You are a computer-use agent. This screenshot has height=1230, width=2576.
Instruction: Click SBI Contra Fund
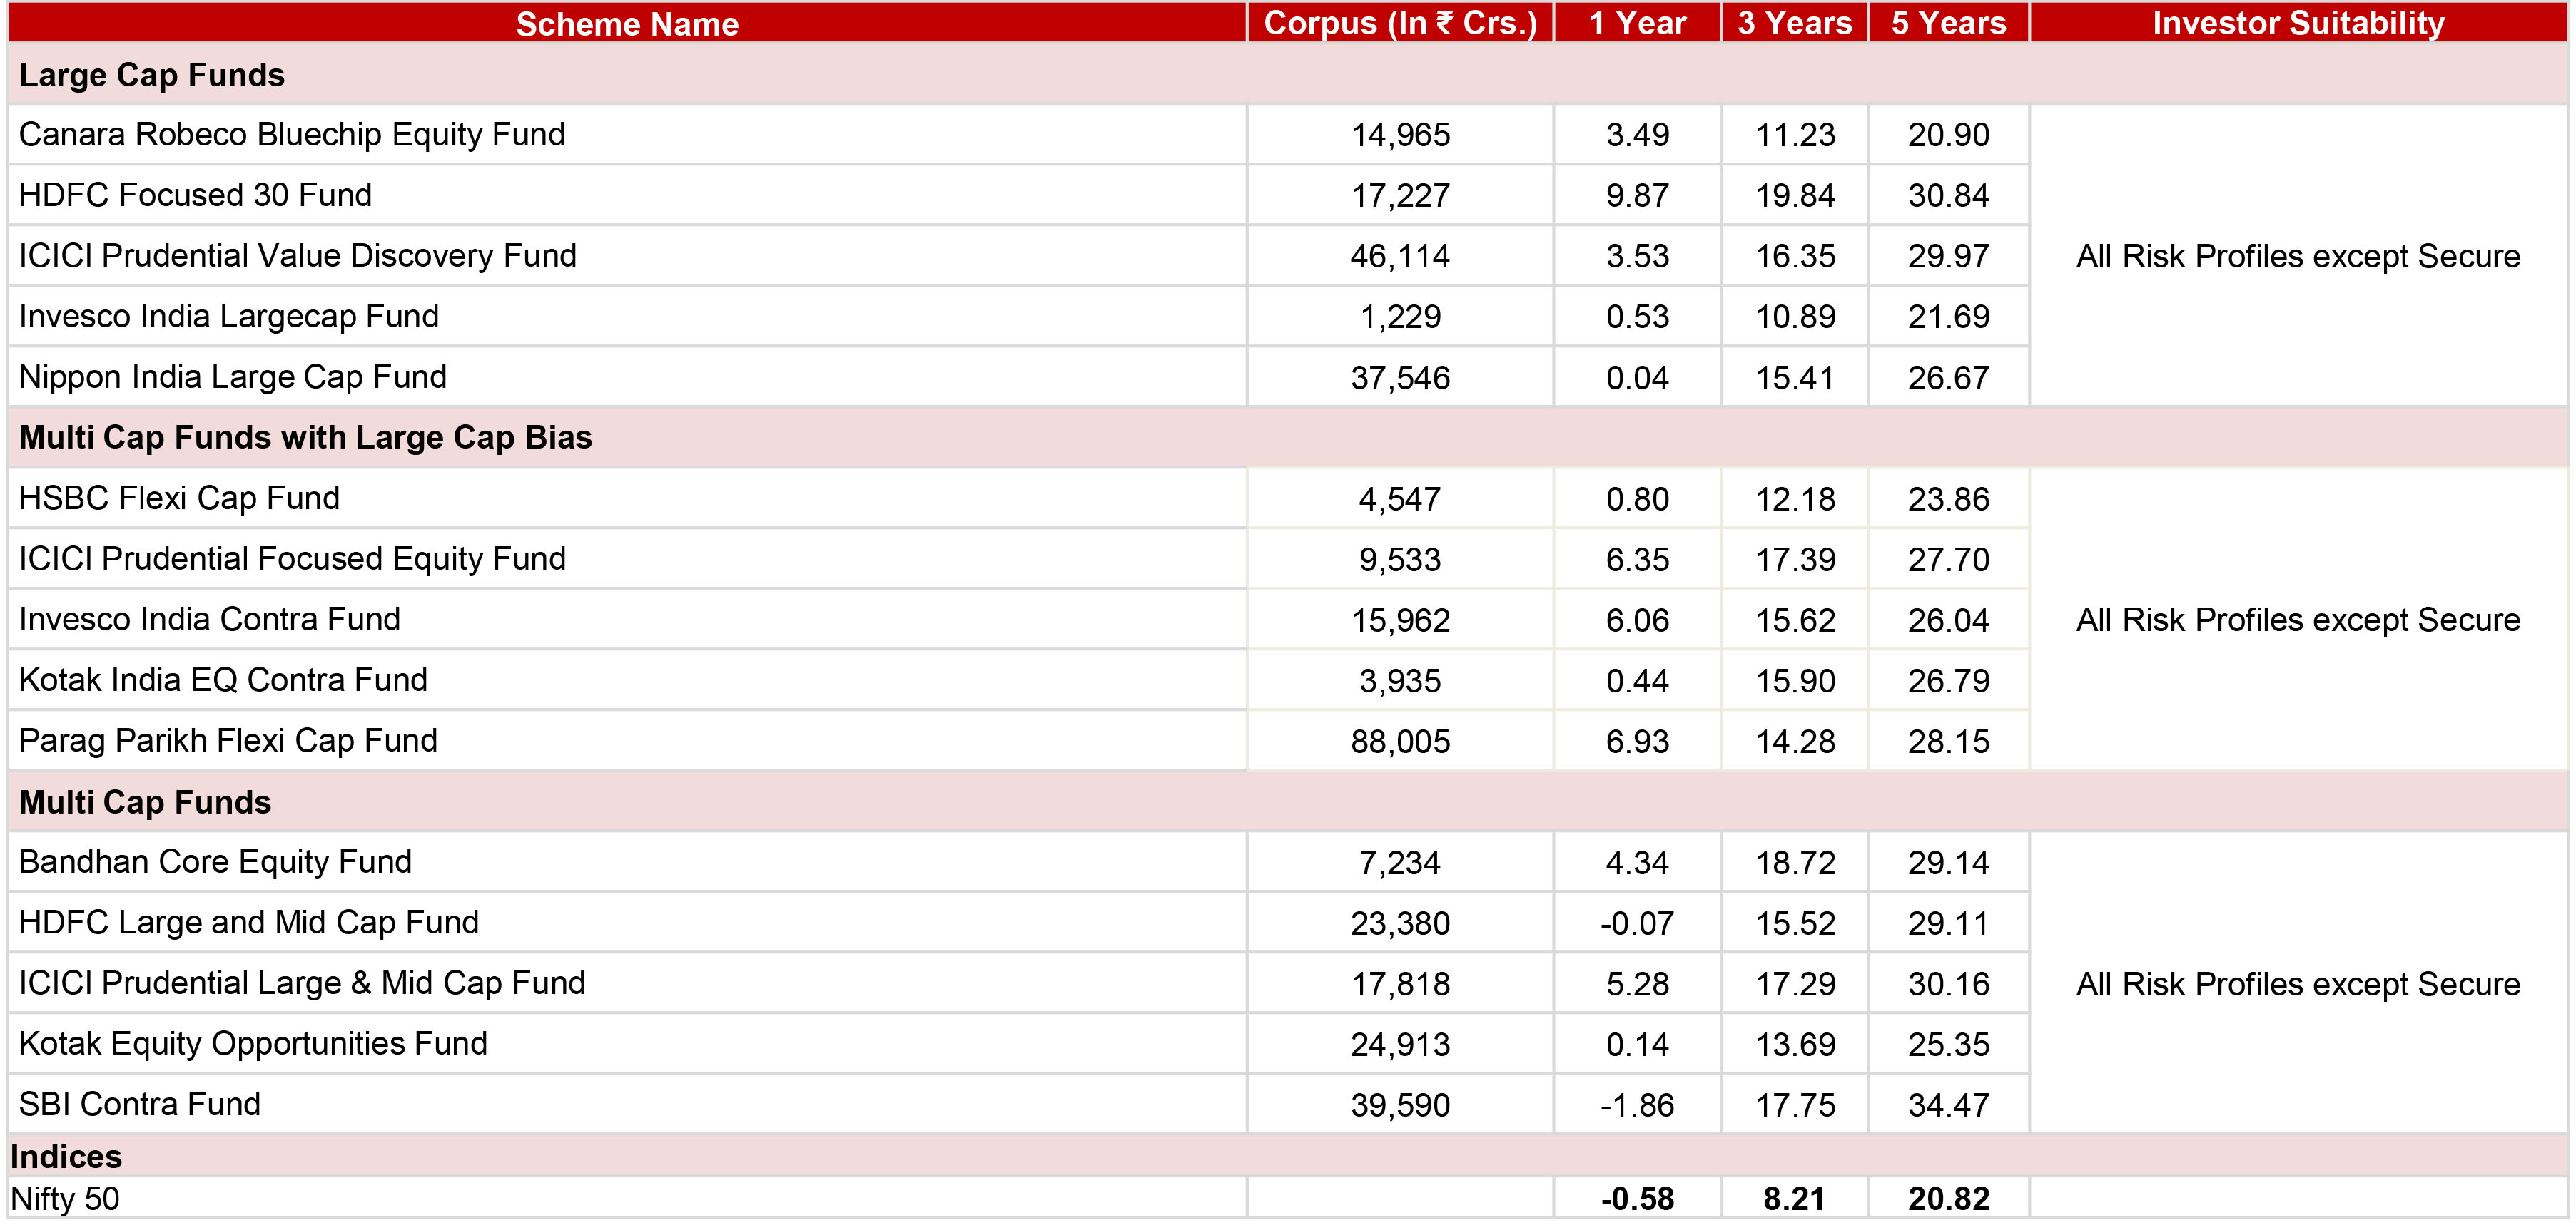click(139, 1104)
